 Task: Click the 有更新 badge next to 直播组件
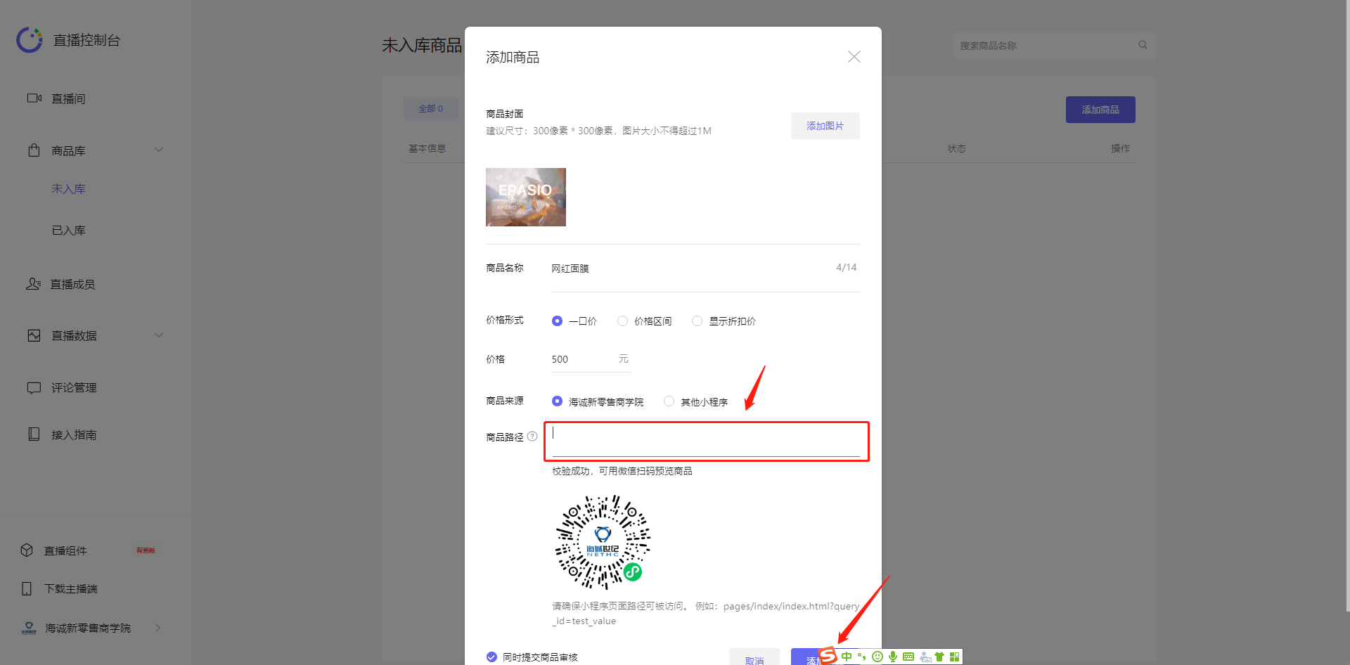click(146, 550)
